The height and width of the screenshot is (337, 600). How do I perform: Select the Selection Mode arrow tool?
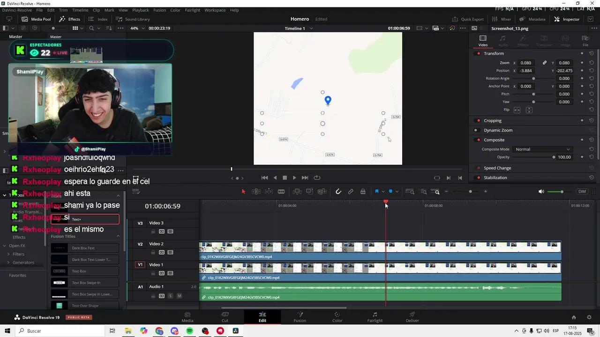click(x=243, y=191)
